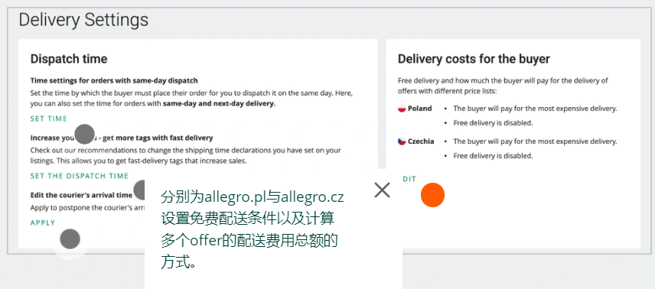Click the Dispatch time heading
Screen dimensions: 655x289
pos(69,59)
